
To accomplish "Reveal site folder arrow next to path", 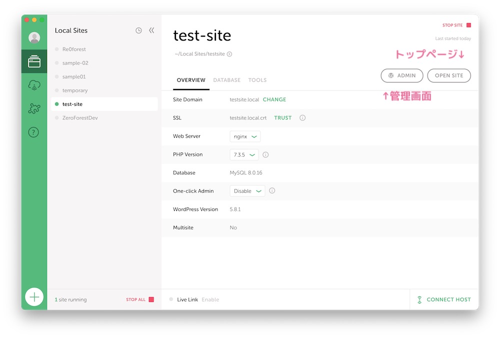I will coord(229,54).
